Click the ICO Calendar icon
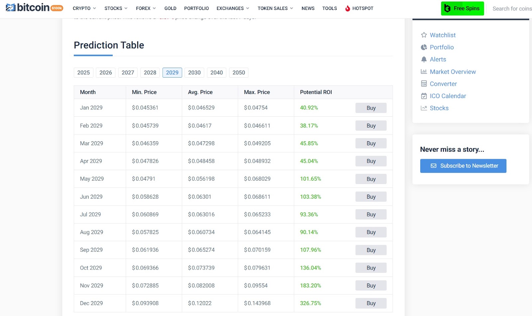532x316 pixels. tap(424, 96)
